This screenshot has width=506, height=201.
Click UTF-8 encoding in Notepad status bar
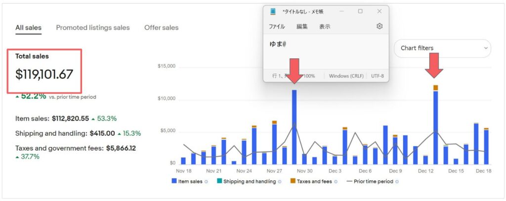pos(377,76)
